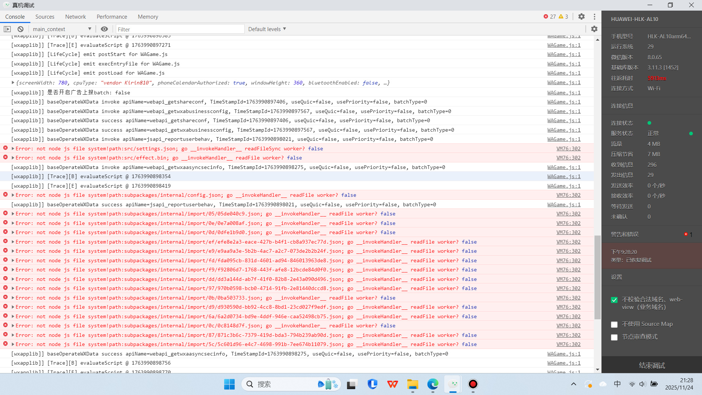Image resolution: width=702 pixels, height=395 pixels.
Task: Click the eye live expression icon
Action: tap(104, 29)
